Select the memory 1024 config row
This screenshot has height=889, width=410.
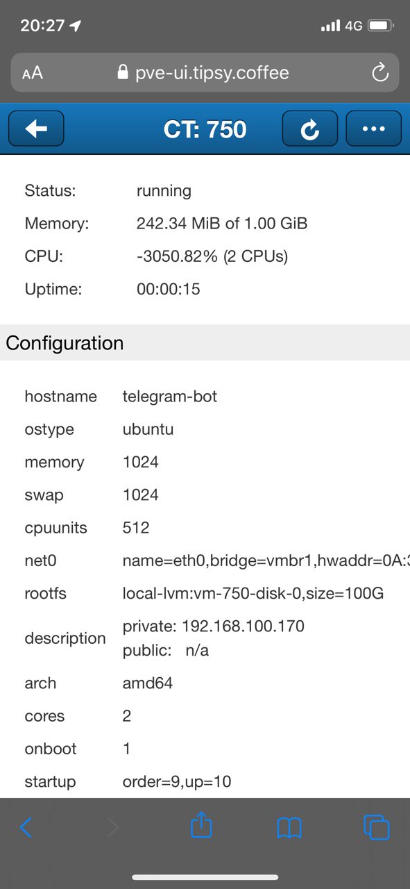tap(205, 462)
